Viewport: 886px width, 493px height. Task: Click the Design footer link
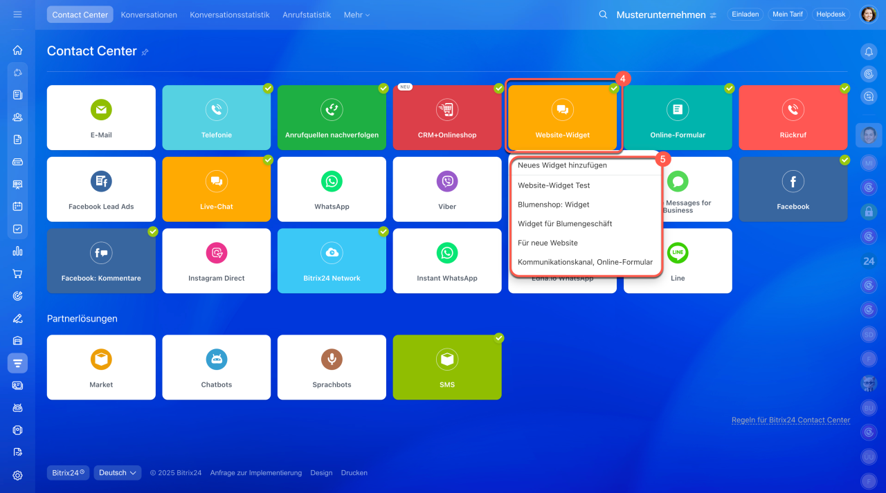[321, 473]
